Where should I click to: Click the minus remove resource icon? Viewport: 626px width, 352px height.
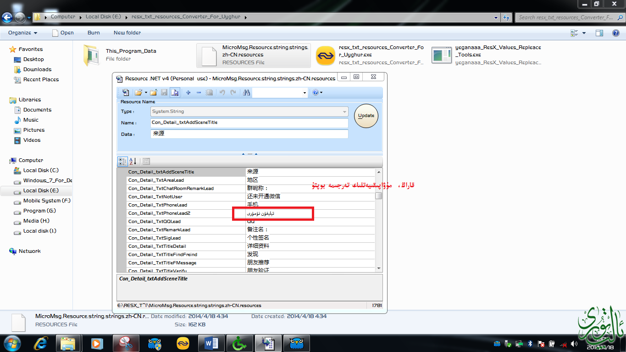[199, 92]
